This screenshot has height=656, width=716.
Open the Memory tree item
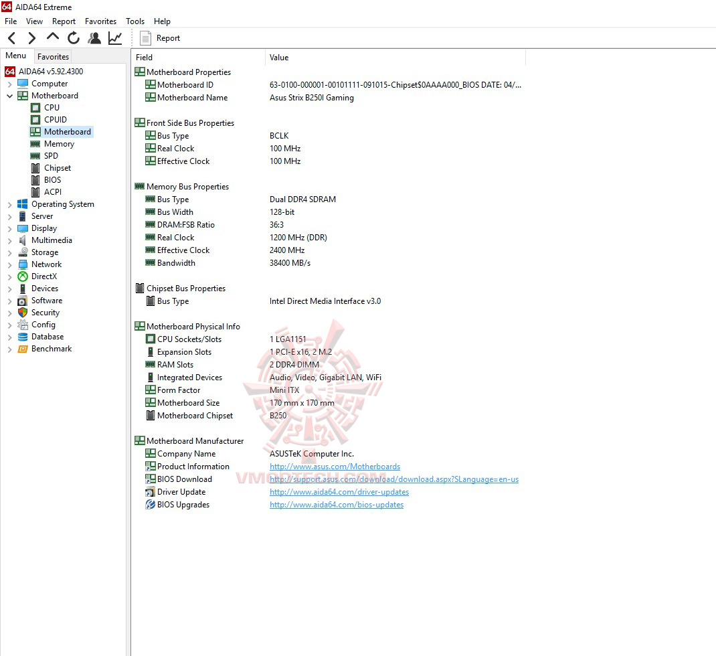tap(59, 144)
